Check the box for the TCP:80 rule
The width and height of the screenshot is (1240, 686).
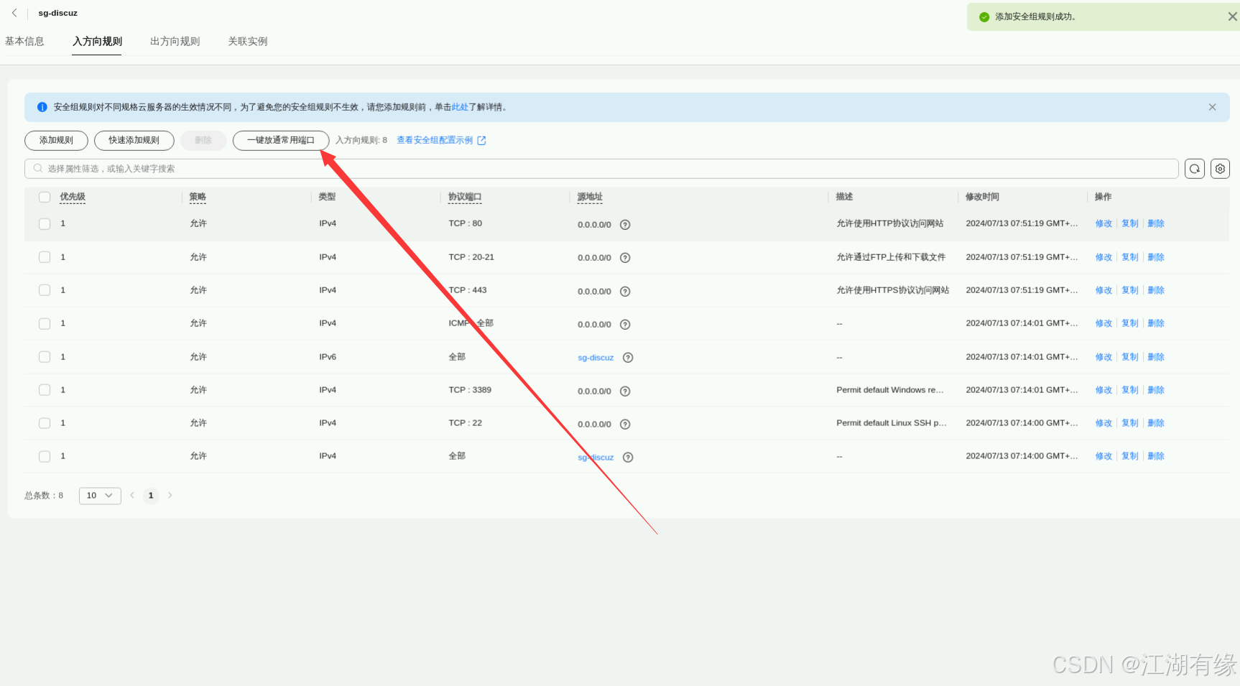point(45,224)
